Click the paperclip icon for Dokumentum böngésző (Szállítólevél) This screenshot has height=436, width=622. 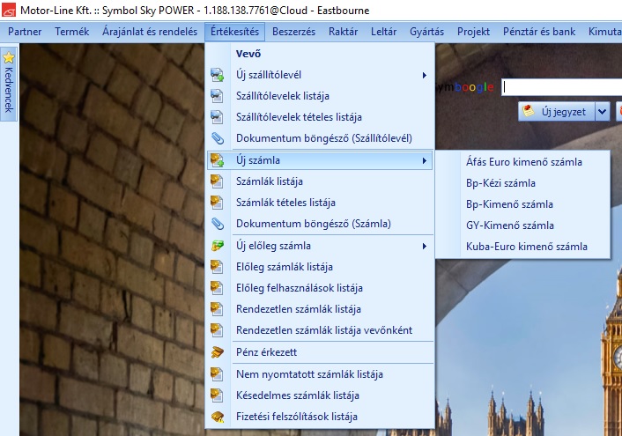(x=218, y=138)
